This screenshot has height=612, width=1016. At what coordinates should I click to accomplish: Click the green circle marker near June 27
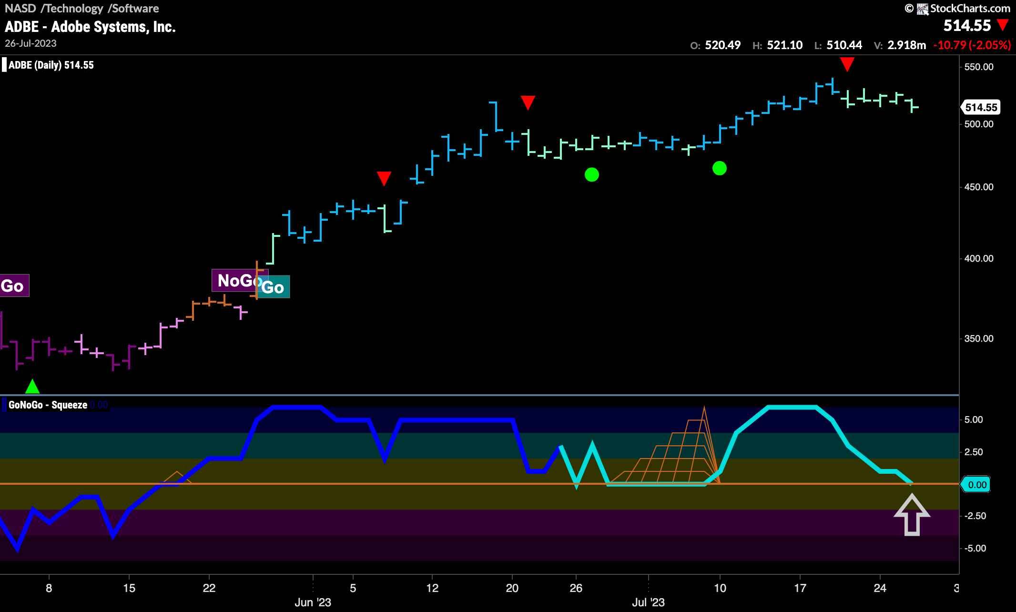coord(591,175)
